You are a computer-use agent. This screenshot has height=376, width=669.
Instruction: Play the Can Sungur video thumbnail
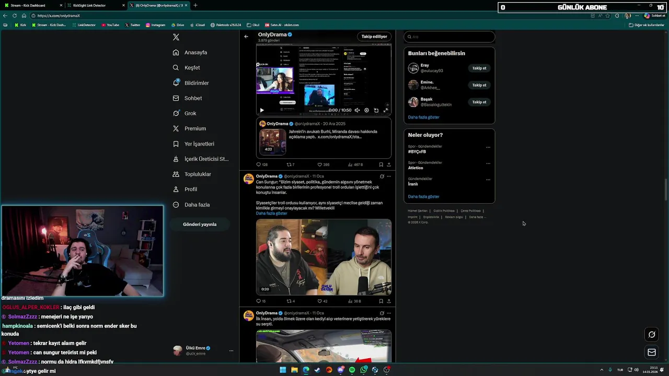[324, 257]
